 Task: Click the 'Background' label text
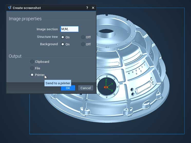[x=49, y=44]
